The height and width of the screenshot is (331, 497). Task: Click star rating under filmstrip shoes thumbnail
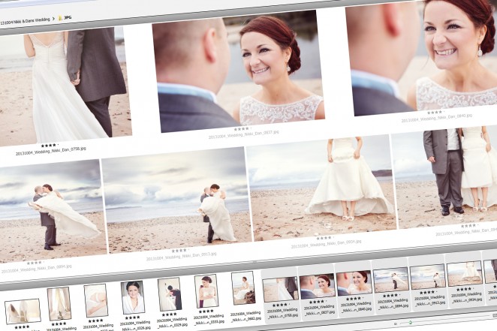[x=22, y=327]
